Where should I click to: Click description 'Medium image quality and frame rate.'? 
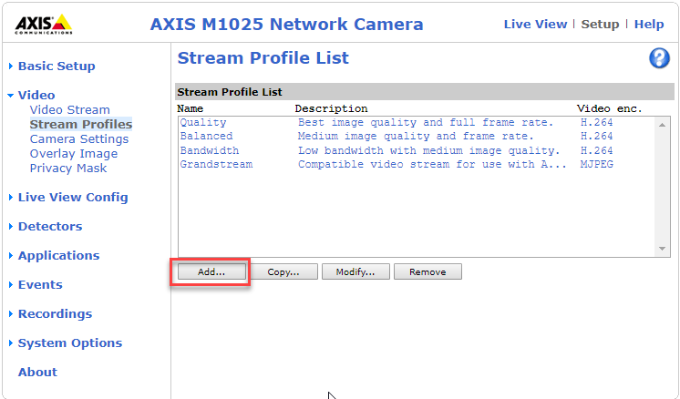(x=416, y=136)
